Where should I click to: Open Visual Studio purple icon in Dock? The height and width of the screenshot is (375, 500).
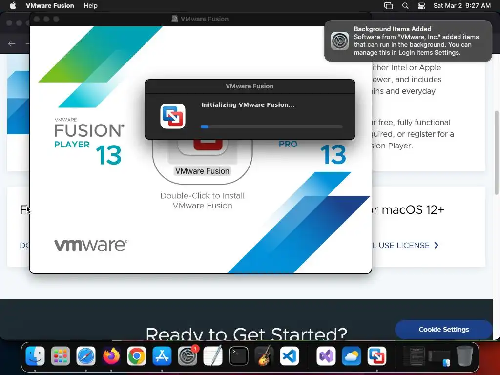[x=326, y=356]
